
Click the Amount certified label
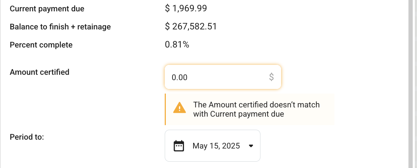click(x=39, y=72)
